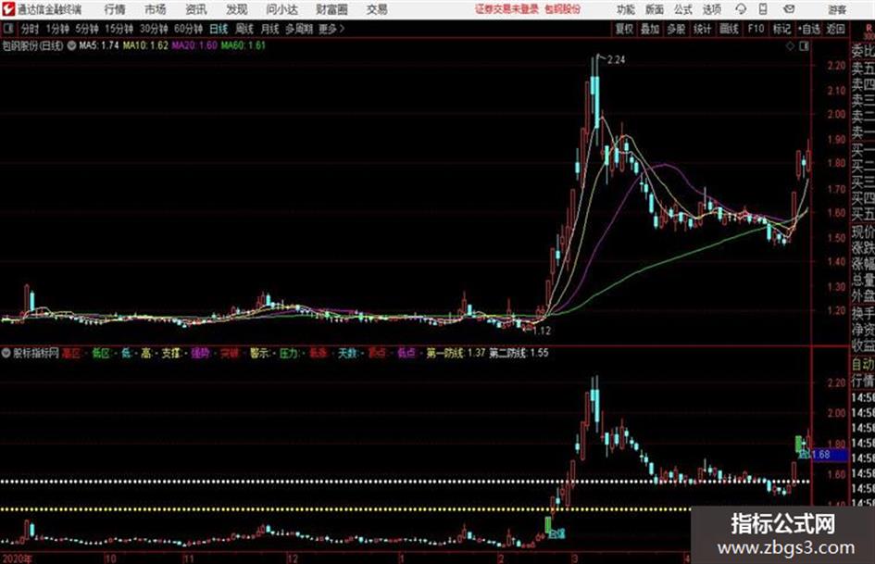The image size is (875, 564).
Task: Toggle the left panel icon beside 分时
Action: (x=8, y=29)
